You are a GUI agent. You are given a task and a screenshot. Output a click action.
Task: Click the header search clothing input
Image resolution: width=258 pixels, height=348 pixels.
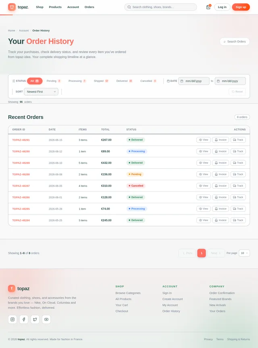click(160, 7)
